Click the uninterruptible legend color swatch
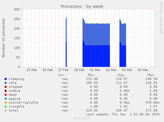The image size is (164, 122). tap(6, 103)
